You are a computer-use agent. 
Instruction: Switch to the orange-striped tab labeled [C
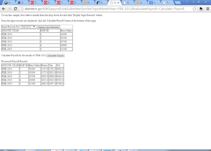(x=140, y=3)
